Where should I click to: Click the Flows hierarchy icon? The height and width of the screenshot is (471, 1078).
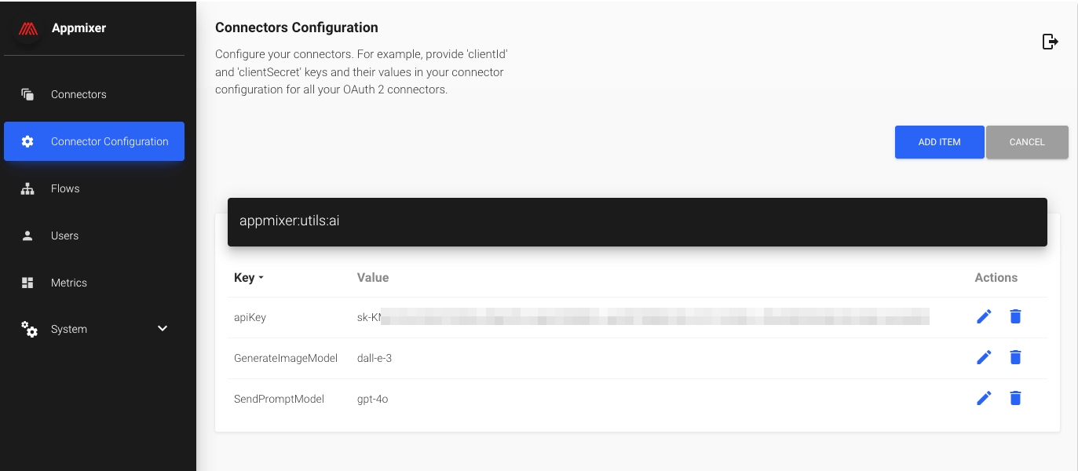point(27,188)
